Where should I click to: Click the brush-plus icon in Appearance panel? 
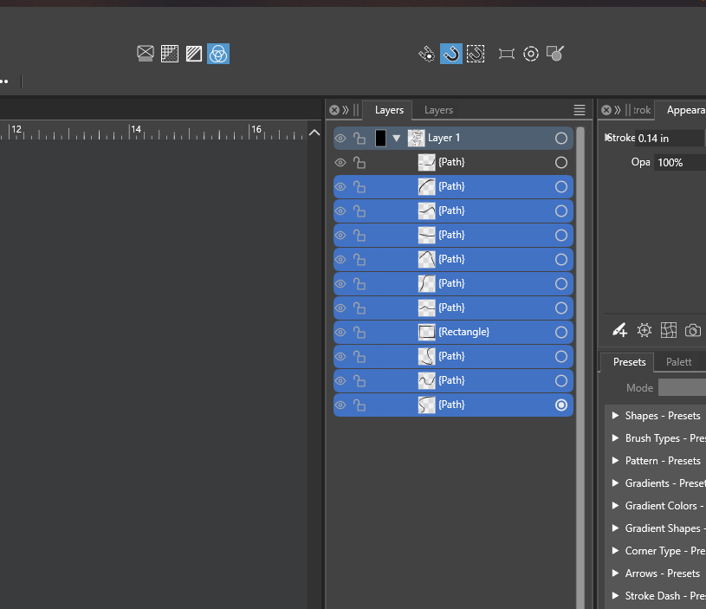pos(619,330)
